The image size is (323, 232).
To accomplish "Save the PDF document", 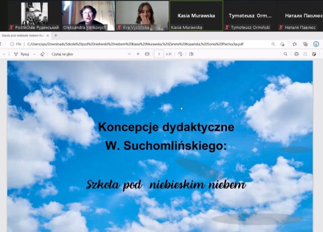I will 305,54.
